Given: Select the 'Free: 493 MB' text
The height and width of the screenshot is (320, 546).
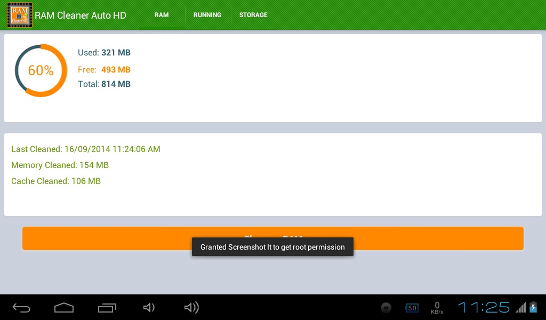Looking at the screenshot, I should [104, 70].
